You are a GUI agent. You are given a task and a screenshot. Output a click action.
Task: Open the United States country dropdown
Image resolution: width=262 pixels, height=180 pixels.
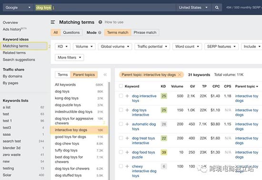(193, 8)
